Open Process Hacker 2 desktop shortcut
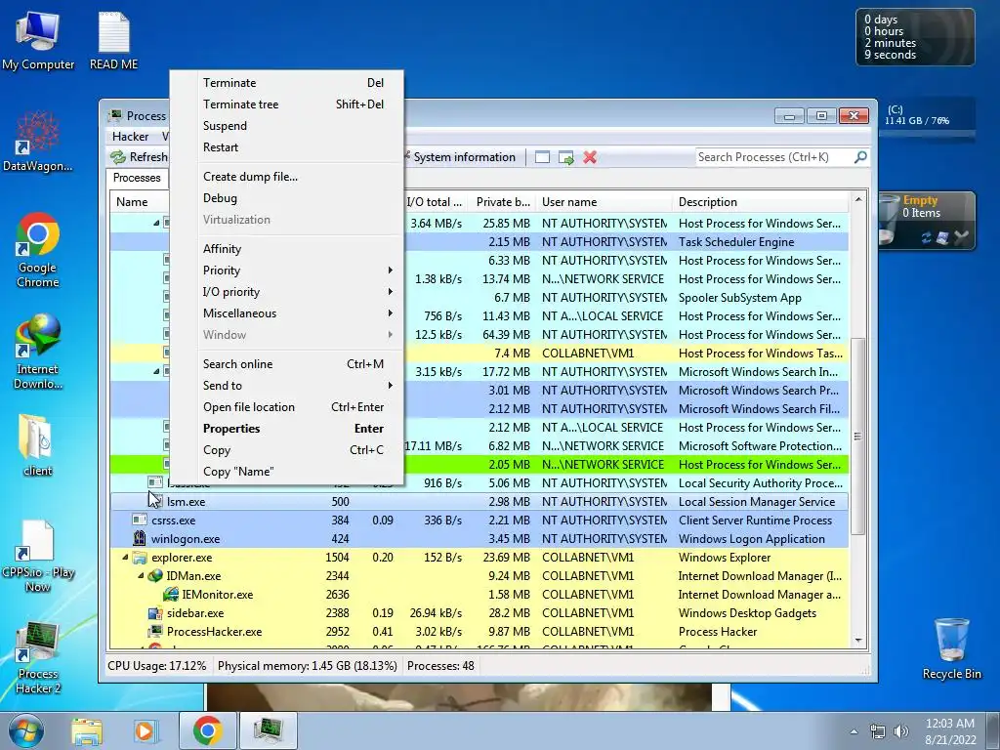The height and width of the screenshot is (750, 1000). point(38,657)
